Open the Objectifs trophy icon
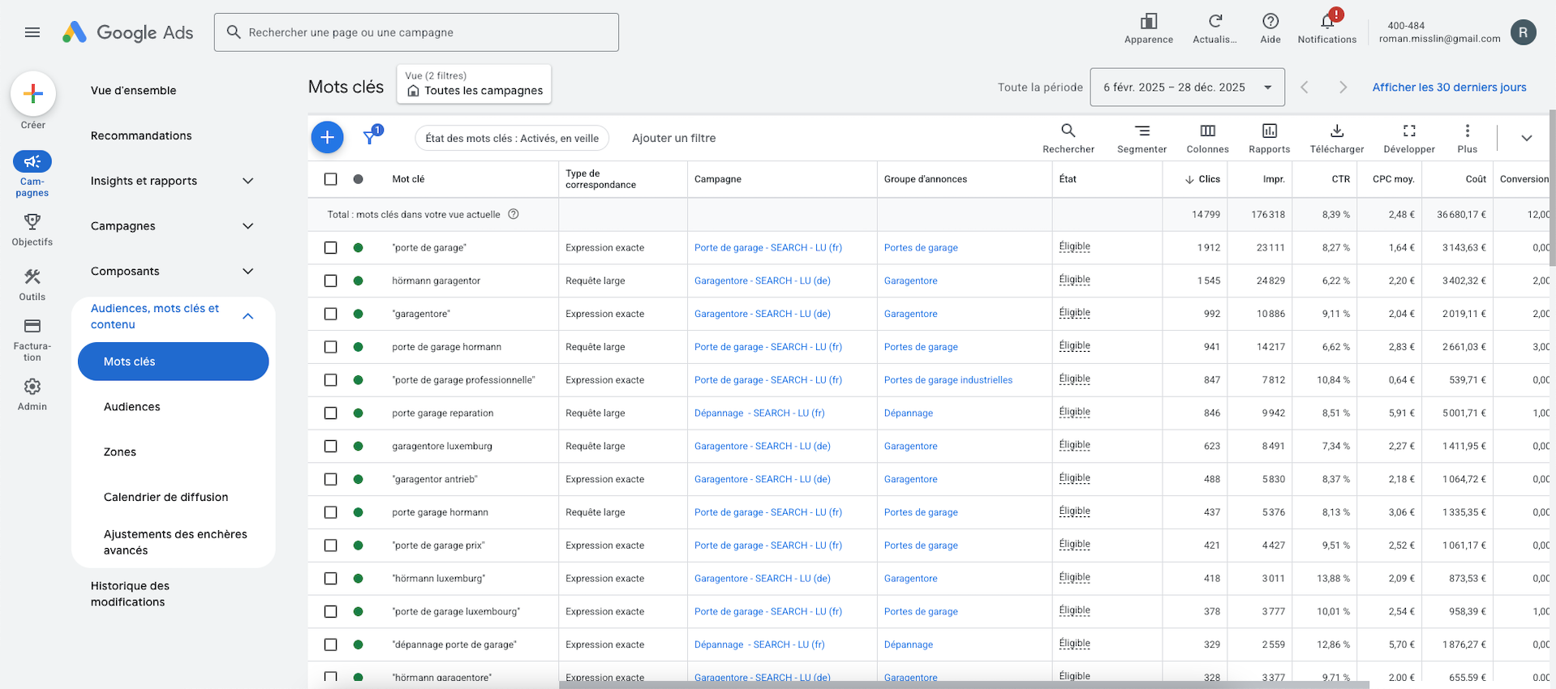Image resolution: width=1556 pixels, height=689 pixels. [32, 221]
